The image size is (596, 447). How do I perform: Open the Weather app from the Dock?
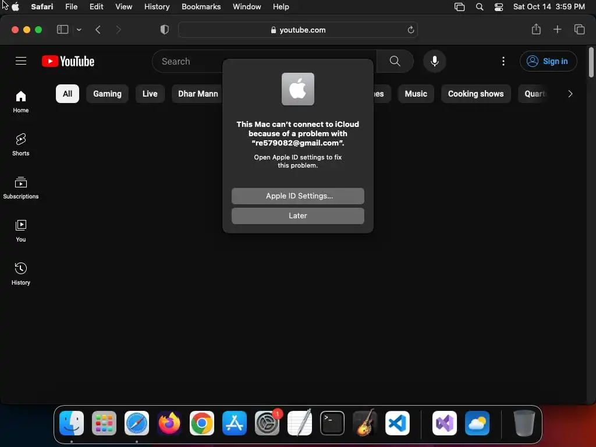point(477,423)
